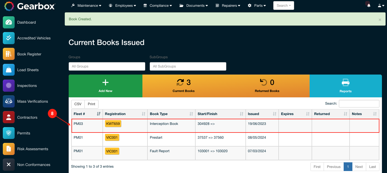Open the Dashboard sidebar icon

coord(9,23)
